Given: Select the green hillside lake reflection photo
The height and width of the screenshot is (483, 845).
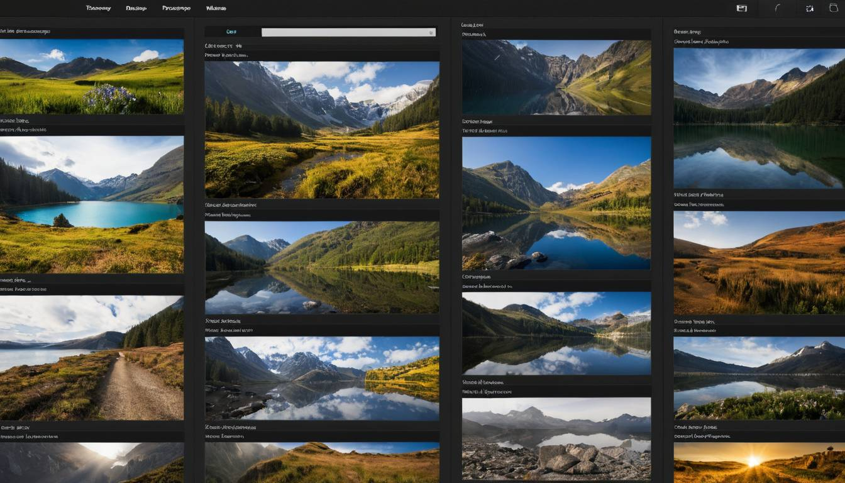Looking at the screenshot, I should coord(322,267).
